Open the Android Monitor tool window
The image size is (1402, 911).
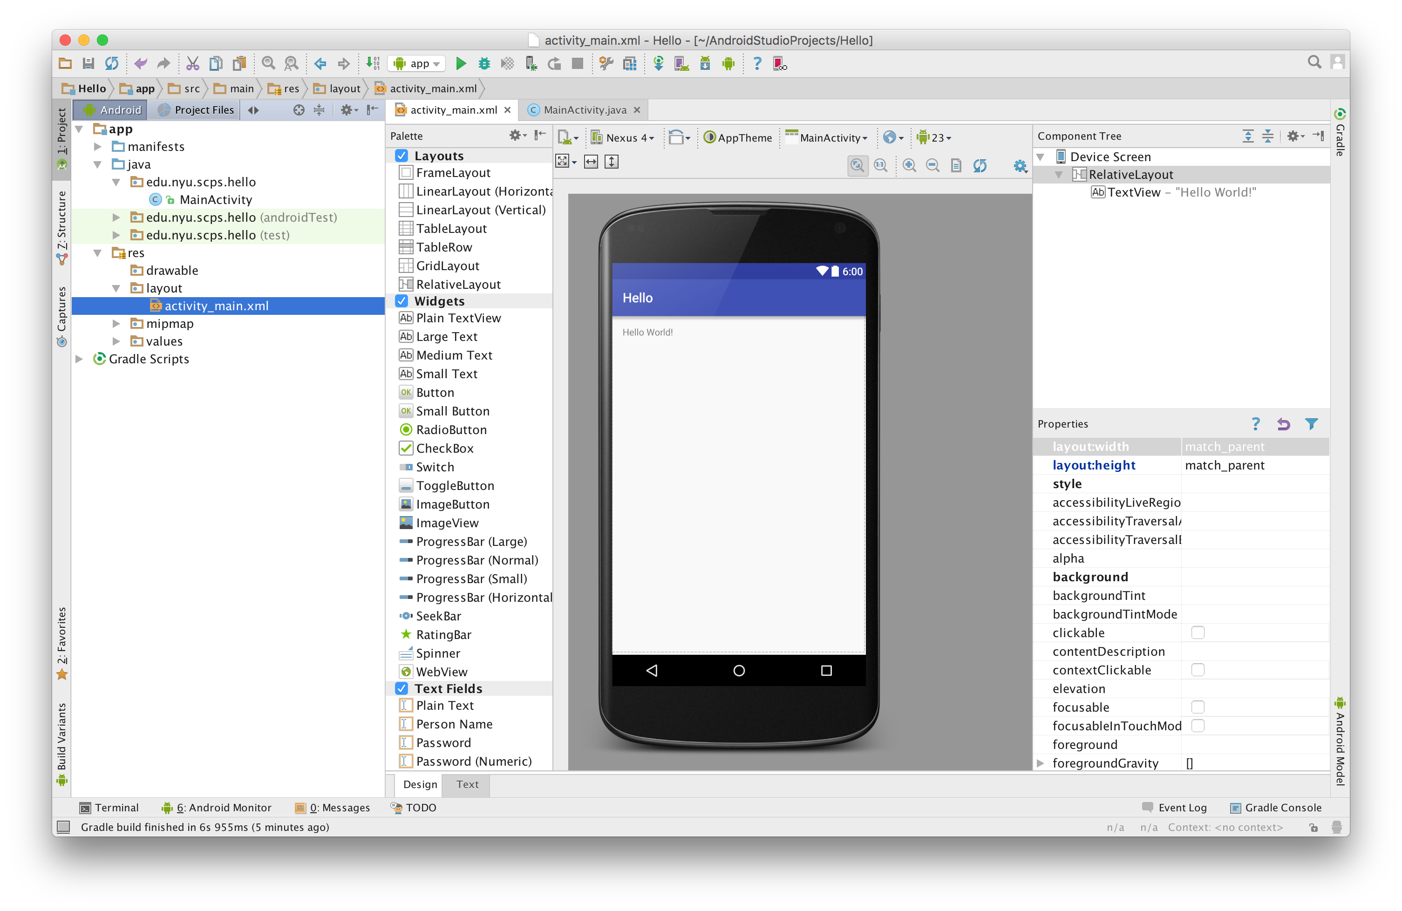tap(217, 807)
